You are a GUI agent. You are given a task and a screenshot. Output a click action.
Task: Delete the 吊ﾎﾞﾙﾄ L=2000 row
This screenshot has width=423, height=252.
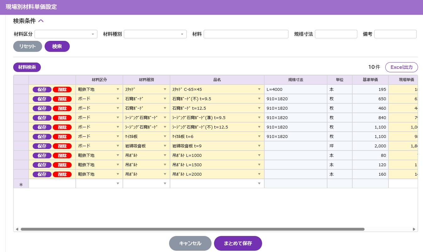pos(62,174)
